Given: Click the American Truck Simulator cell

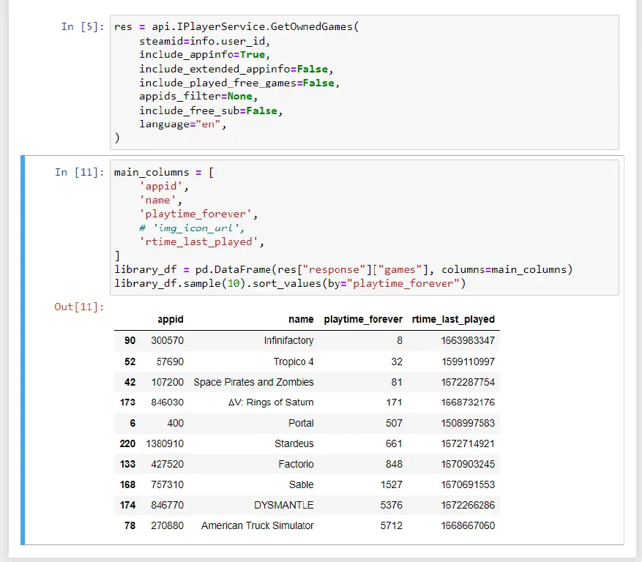Looking at the screenshot, I should coord(257,525).
